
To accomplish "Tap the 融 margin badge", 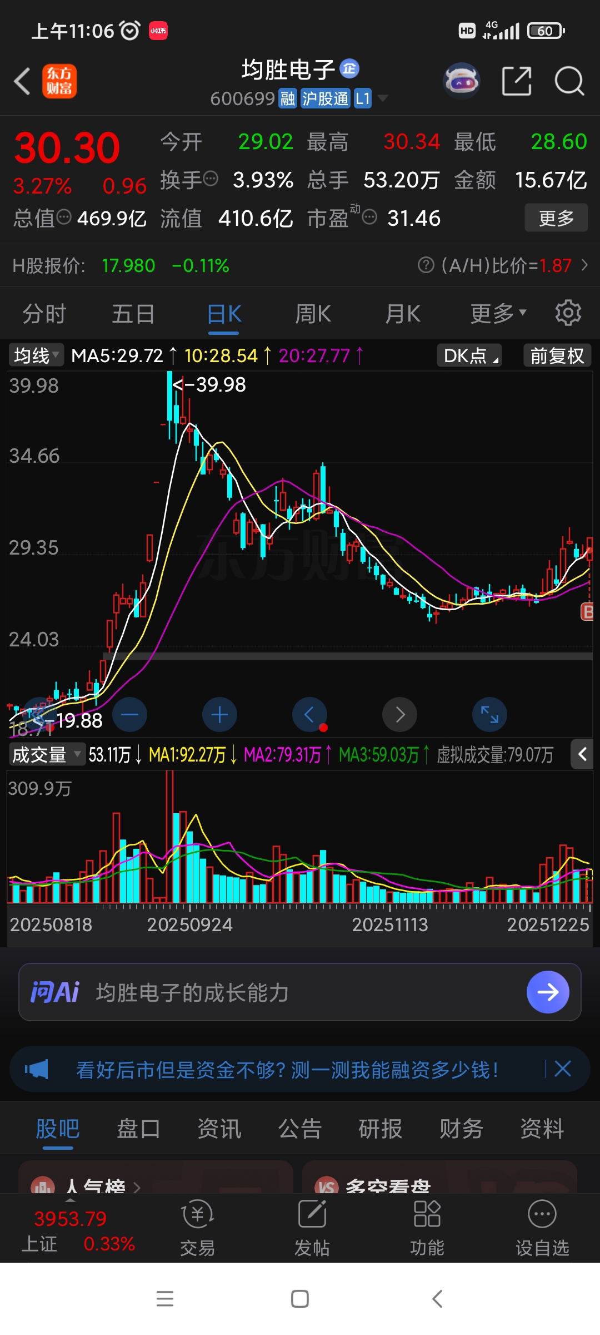I will (287, 99).
